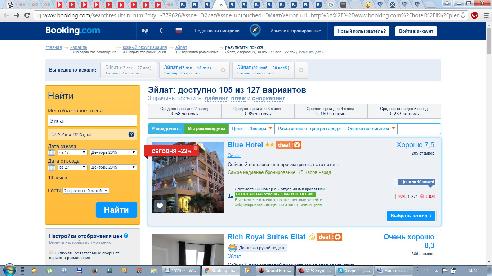Remove recent search Эйлат 20 нояб. – 30 нояб.
Screen dimensions: 492x276
click(301, 70)
